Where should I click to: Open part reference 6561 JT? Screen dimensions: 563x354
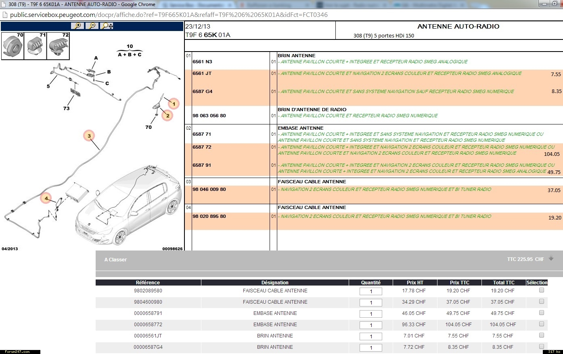tap(202, 74)
